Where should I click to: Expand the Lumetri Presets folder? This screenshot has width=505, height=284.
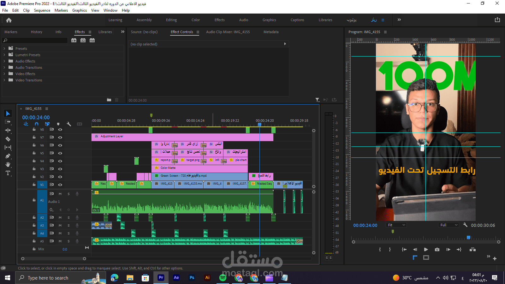(x=4, y=55)
